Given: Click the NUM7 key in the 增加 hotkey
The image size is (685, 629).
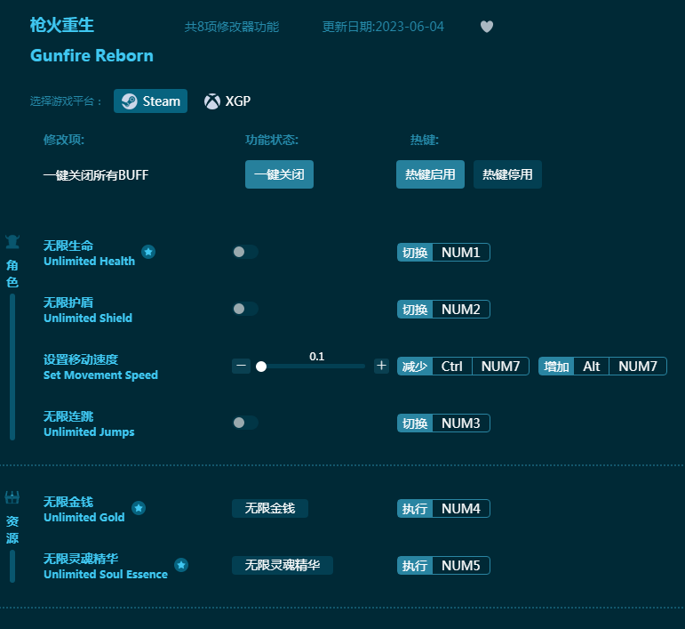Looking at the screenshot, I should [638, 367].
